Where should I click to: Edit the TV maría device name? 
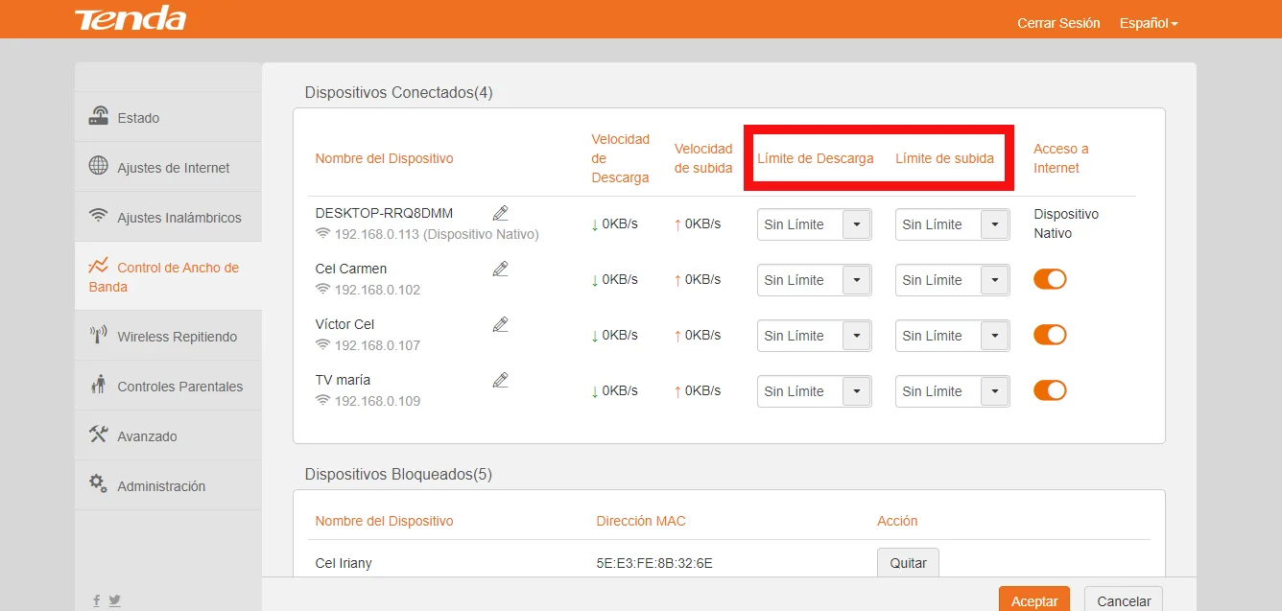tap(500, 379)
